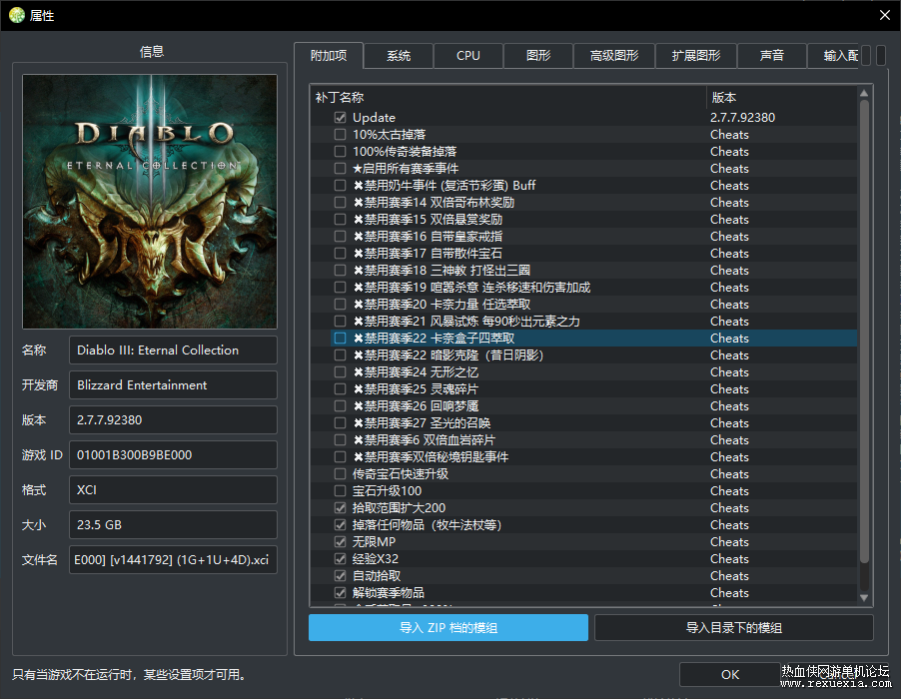The height and width of the screenshot is (699, 901).
Task: Click patch list scroll down arrow
Action: pyautogui.click(x=864, y=598)
